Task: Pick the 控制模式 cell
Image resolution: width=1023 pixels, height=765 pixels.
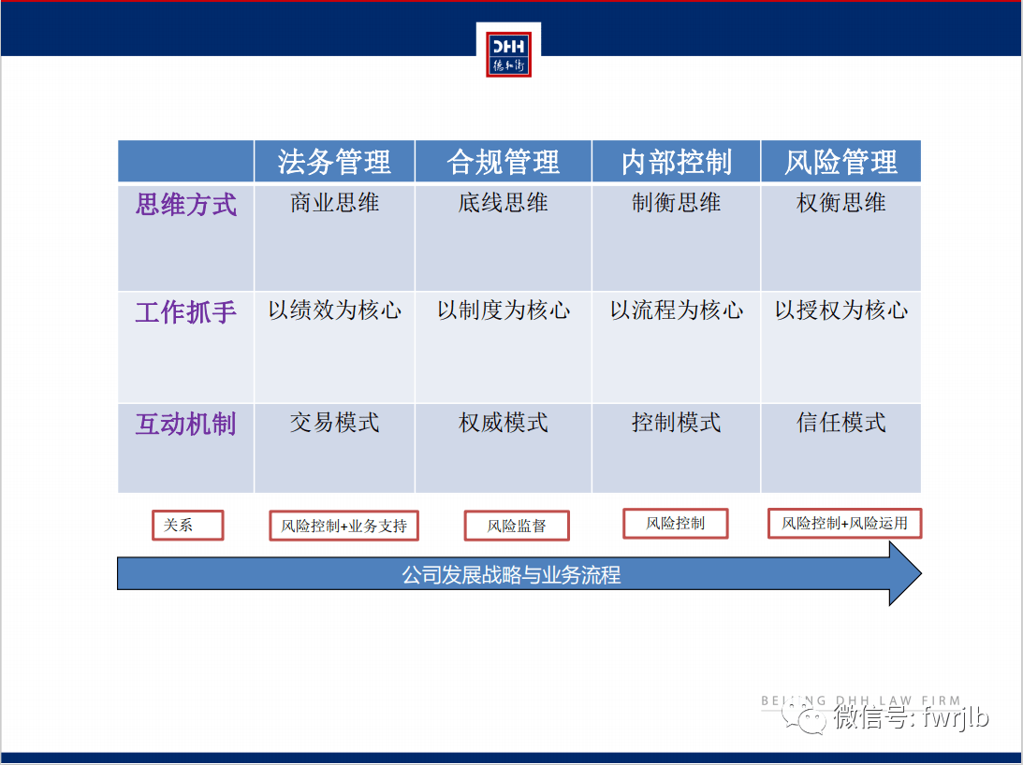Action: tap(676, 448)
